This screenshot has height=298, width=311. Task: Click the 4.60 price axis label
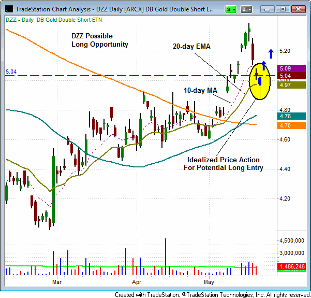[x=285, y=139]
